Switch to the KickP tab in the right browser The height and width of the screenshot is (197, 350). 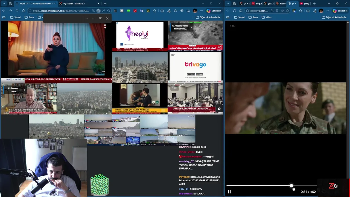[281, 4]
